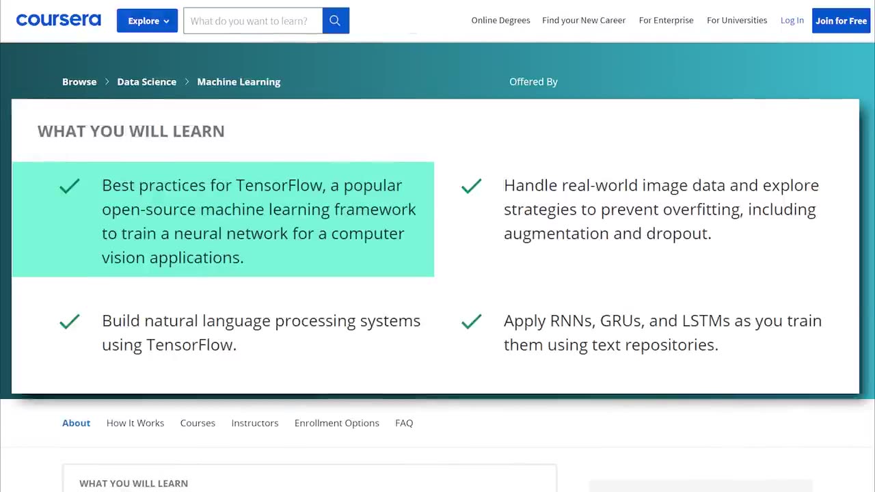The width and height of the screenshot is (875, 492).
Task: Open the Enrollment Options tab
Action: tap(337, 423)
